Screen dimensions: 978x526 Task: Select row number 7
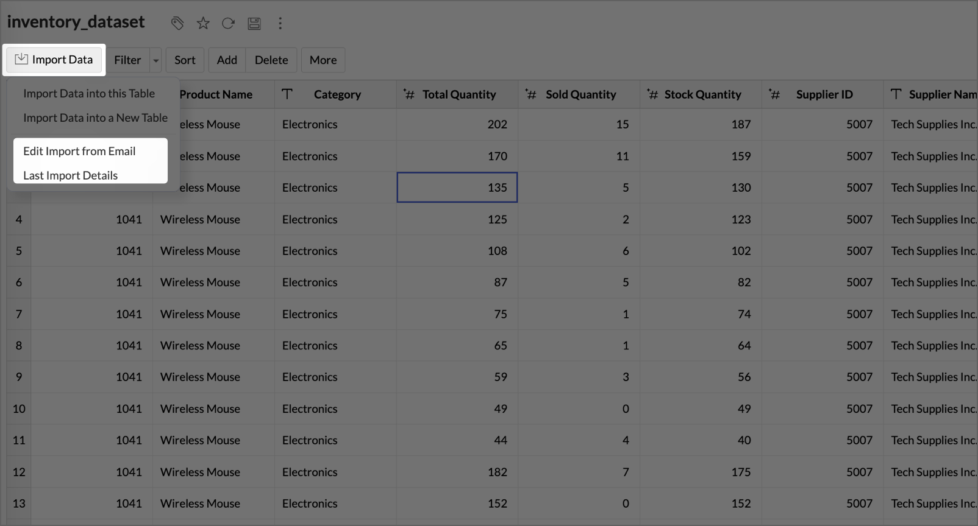click(x=19, y=314)
